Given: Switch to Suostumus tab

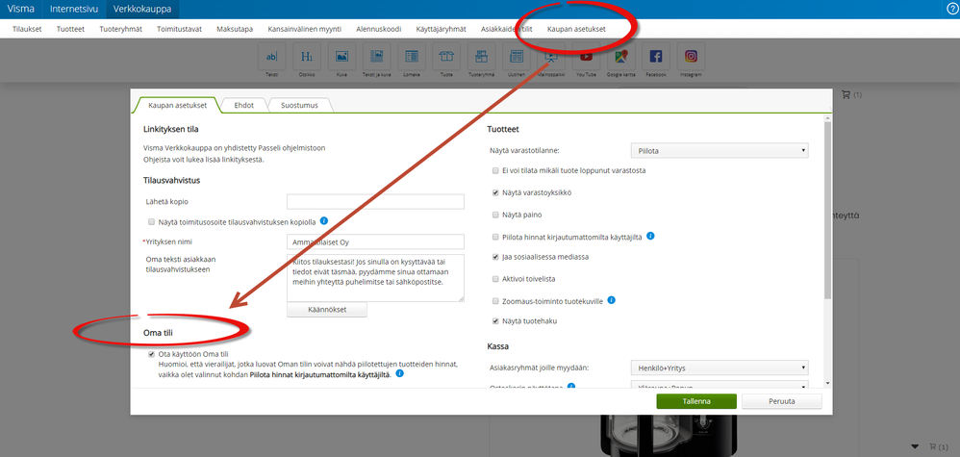Looking at the screenshot, I should point(299,106).
